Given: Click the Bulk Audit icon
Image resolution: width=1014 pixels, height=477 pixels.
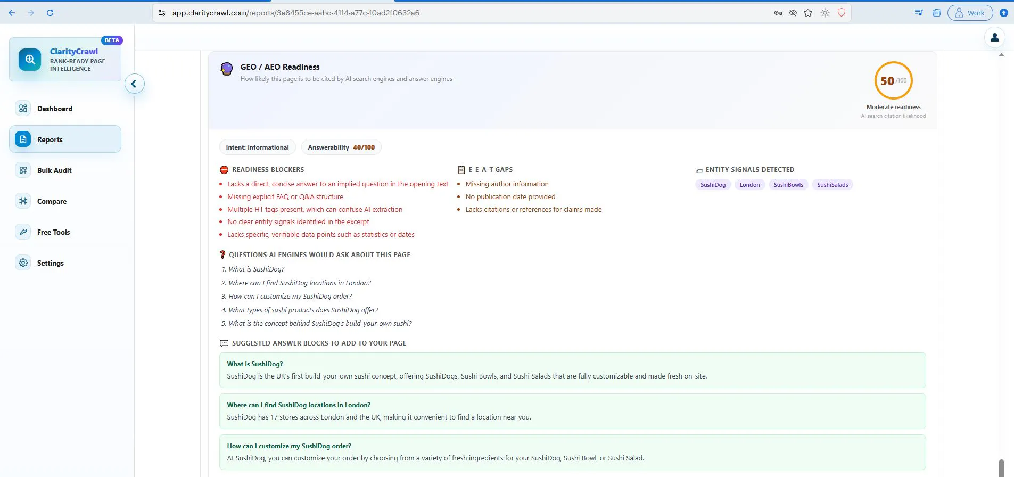Looking at the screenshot, I should 23,170.
